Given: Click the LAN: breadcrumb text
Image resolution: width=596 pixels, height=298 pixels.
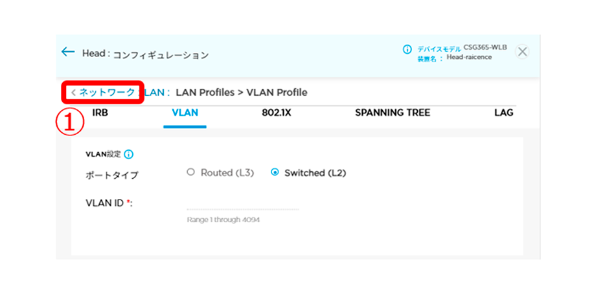Looking at the screenshot, I should [156, 92].
